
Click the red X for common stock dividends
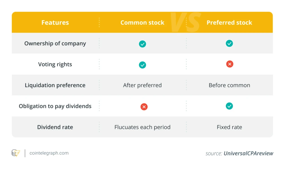coord(144,107)
